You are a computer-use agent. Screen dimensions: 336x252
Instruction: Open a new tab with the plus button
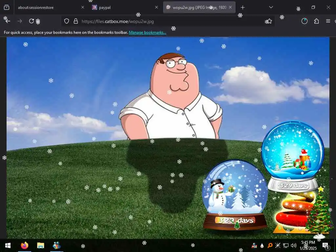242,8
